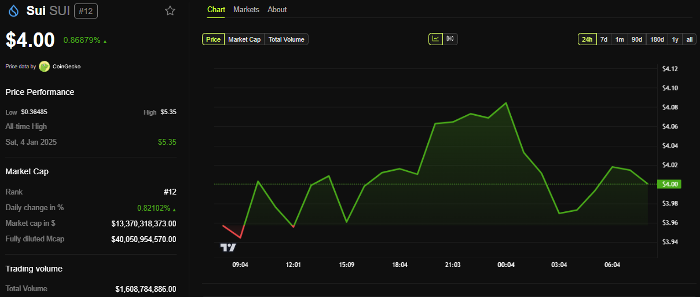The width and height of the screenshot is (700, 297).
Task: Click the green $5.35 all-time high value
Action: 167,142
